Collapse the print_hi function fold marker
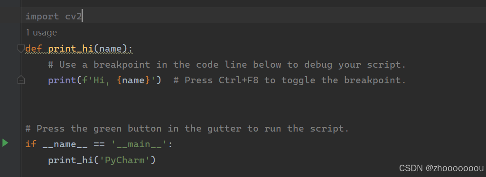486x177 pixels. [21, 48]
